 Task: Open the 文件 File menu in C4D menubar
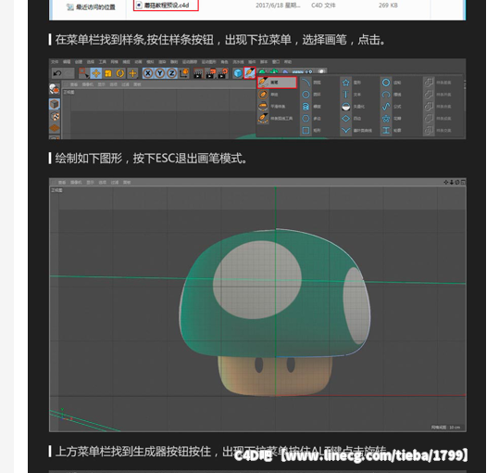55,62
